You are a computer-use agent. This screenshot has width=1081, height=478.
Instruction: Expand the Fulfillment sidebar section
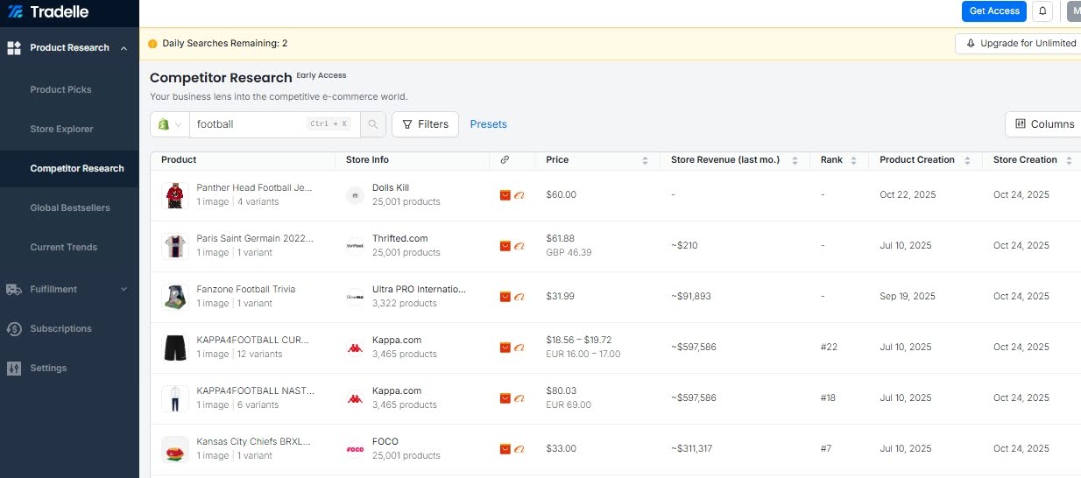click(x=124, y=289)
